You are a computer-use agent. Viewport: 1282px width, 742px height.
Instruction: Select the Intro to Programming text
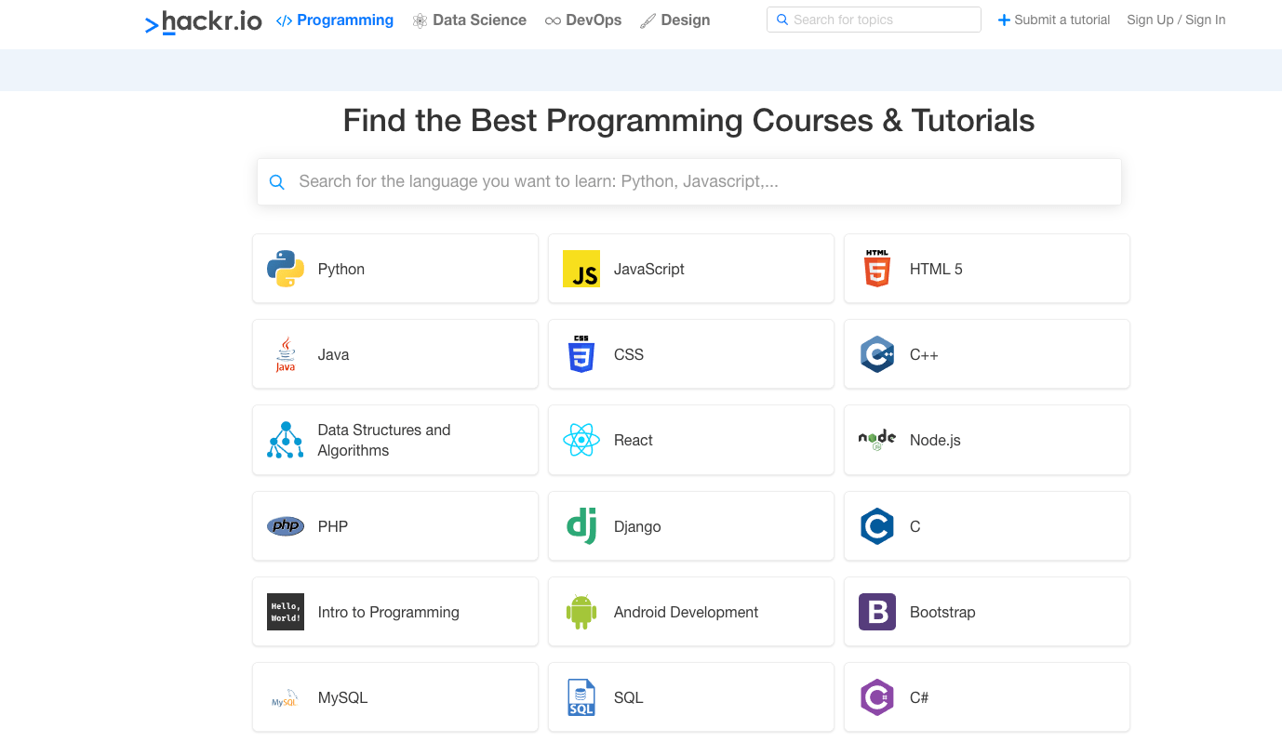(x=389, y=612)
